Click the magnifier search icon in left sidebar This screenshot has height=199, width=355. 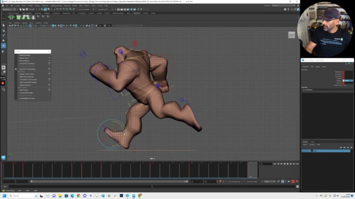click(4, 89)
